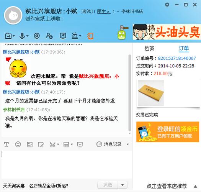
Task: Start video chat with webcam icon
Action: click(x=37, y=36)
